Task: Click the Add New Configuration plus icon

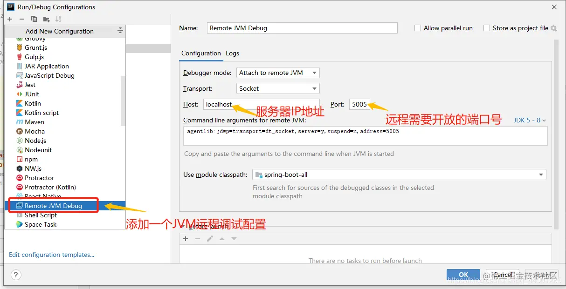Action: click(10, 19)
